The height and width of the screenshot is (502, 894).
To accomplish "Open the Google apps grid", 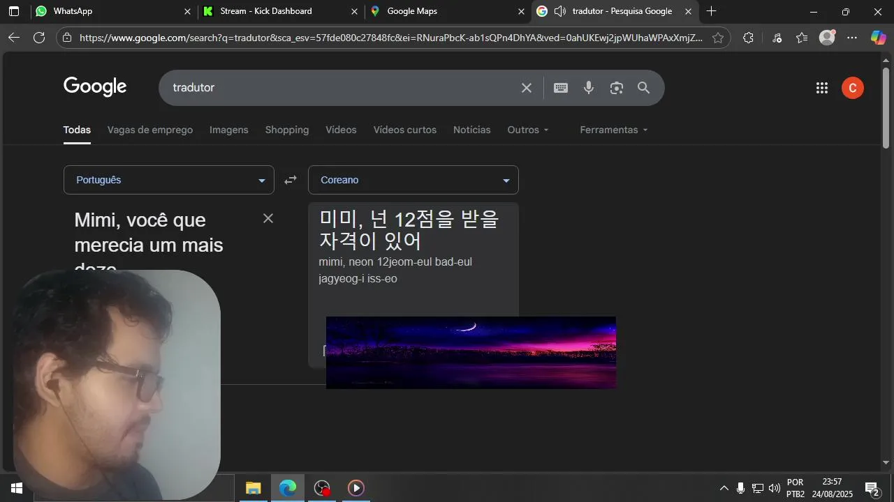I will tap(822, 88).
